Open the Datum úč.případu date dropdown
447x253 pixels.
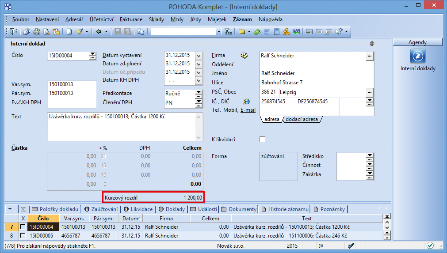pyautogui.click(x=199, y=72)
